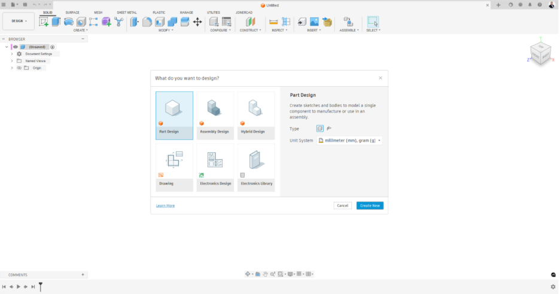The image size is (560, 294).
Task: Open the Construct menu dropdown
Action: pos(250,30)
